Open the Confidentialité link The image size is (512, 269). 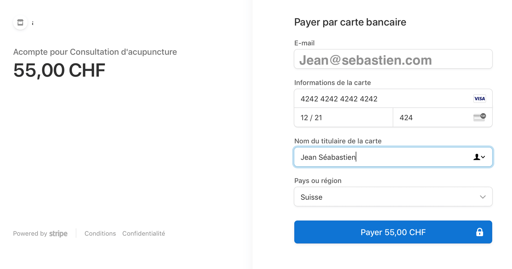click(144, 234)
